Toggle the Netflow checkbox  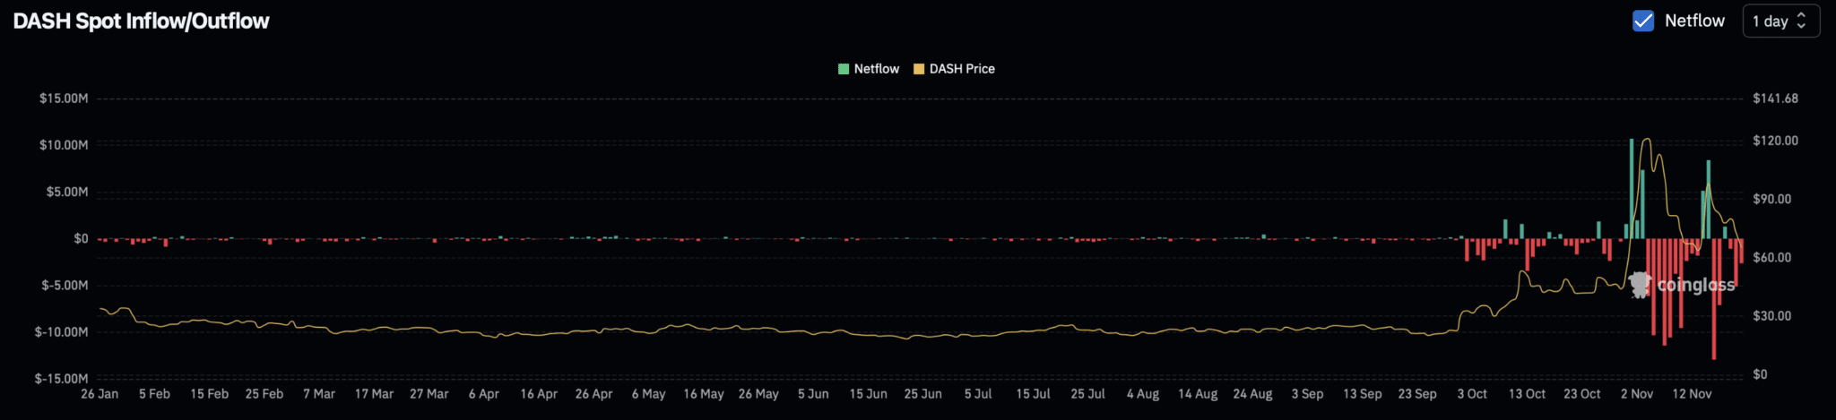tap(1642, 21)
